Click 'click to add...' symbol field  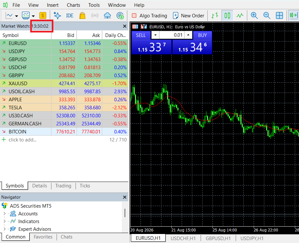click(23, 140)
